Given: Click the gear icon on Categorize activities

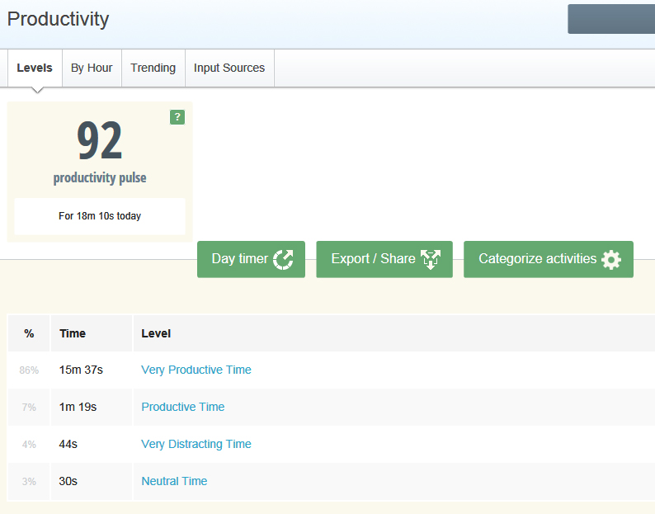Looking at the screenshot, I should pyautogui.click(x=611, y=259).
